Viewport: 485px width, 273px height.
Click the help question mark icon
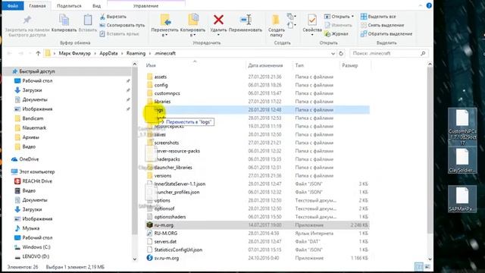click(x=429, y=5)
